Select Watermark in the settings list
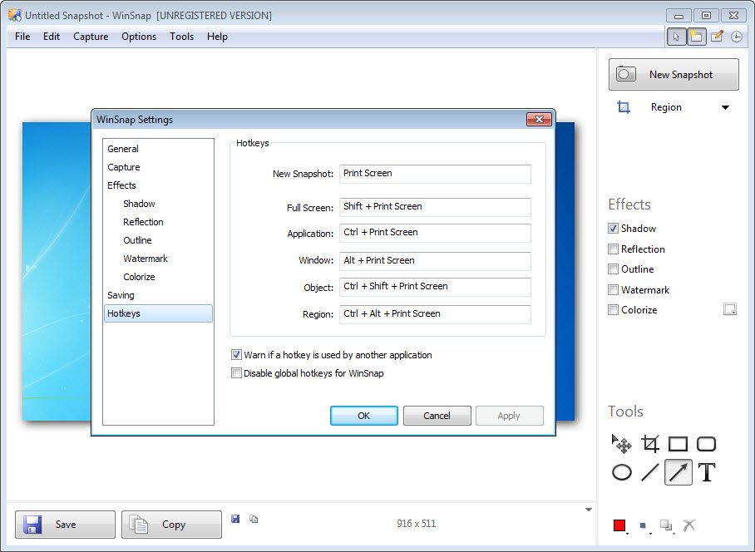 158,259
